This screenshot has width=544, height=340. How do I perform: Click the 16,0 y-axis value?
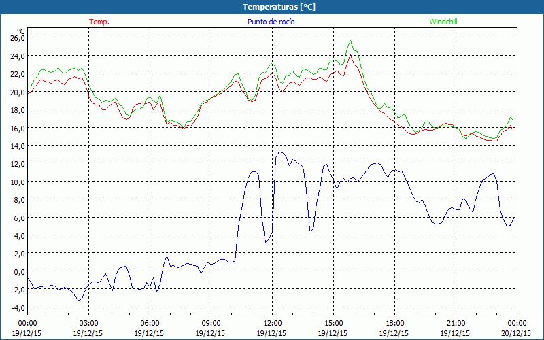[x=18, y=128]
